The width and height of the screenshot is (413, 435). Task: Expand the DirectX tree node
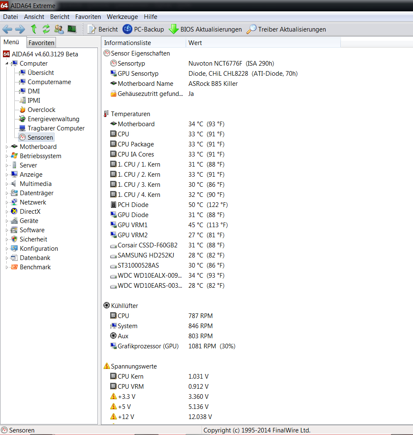7,212
